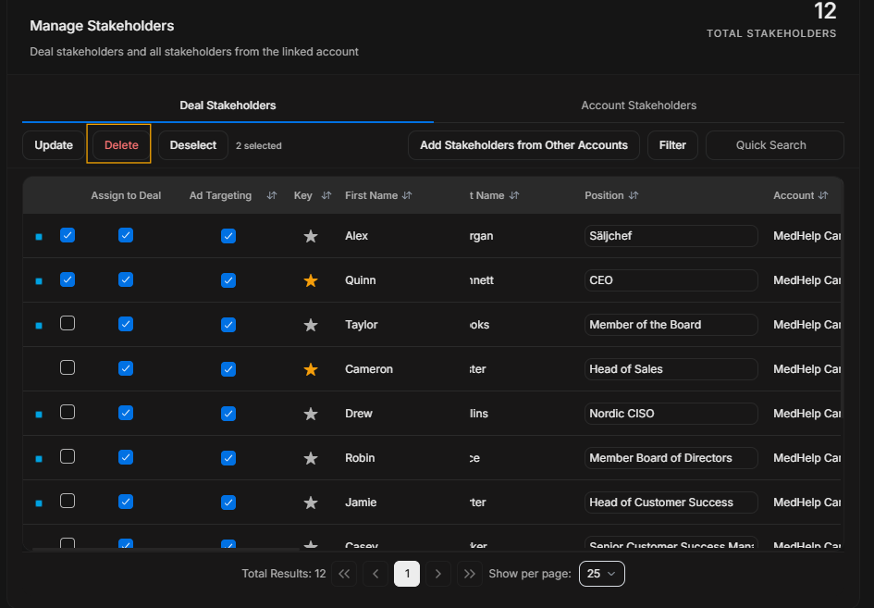Edit the CEO position field
The height and width of the screenshot is (608, 874).
click(671, 280)
